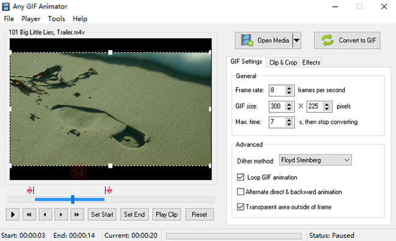The height and width of the screenshot is (241, 396).
Task: Click the conversion progress bar
Action: (x=233, y=236)
